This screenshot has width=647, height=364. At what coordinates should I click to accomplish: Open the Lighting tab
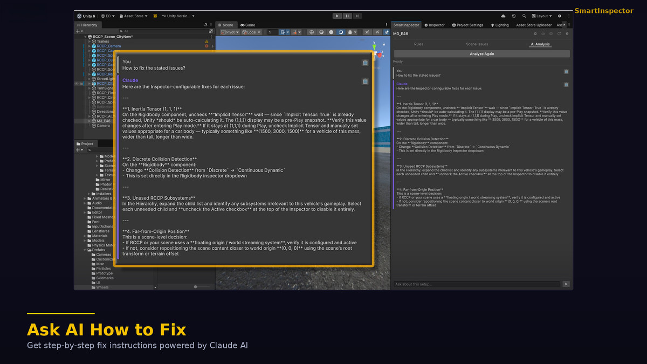500,25
